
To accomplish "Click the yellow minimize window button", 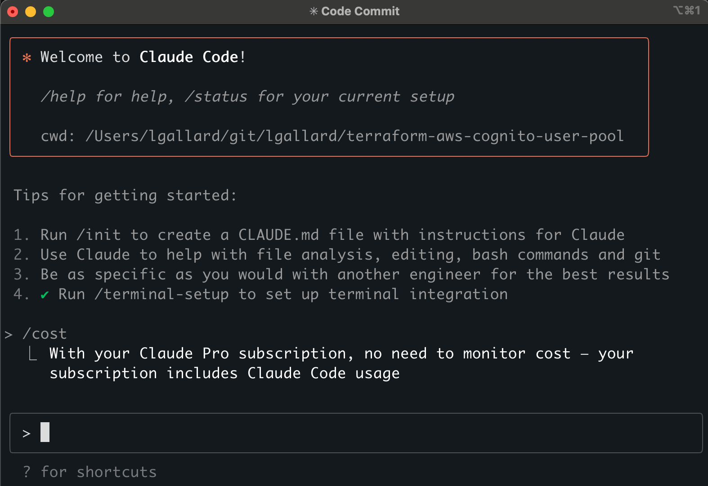I will click(x=31, y=12).
